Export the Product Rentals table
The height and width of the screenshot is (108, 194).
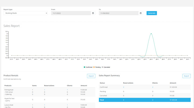pyautogui.click(x=91, y=76)
